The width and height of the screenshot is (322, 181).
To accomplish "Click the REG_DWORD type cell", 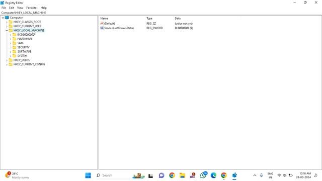I will (154, 28).
